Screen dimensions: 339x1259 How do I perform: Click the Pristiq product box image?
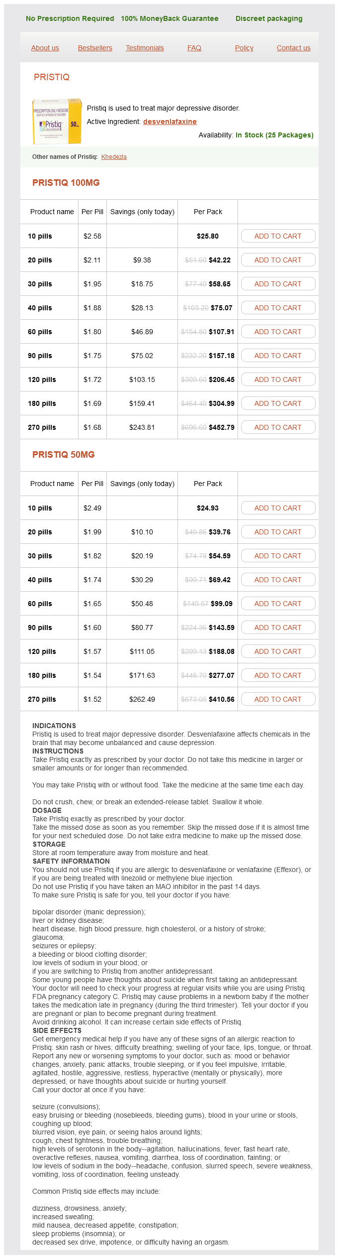pos(57,121)
